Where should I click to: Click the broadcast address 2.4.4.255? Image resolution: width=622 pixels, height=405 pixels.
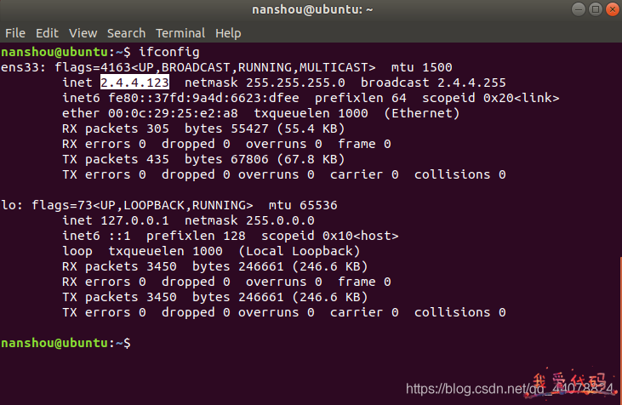point(471,83)
